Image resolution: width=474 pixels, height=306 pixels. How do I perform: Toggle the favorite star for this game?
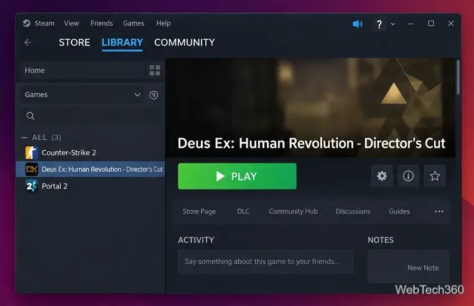tap(435, 176)
